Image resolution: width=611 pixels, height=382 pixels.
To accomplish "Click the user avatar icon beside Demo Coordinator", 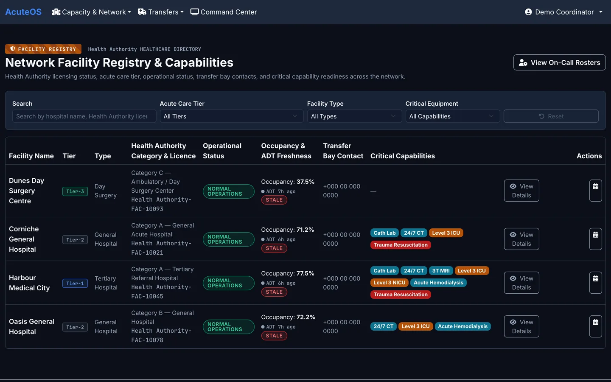I will (528, 12).
